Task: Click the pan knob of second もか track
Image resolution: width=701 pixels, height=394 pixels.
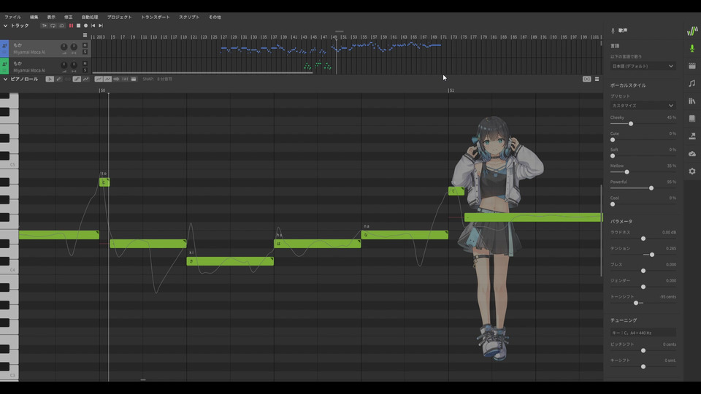Action: pyautogui.click(x=74, y=65)
